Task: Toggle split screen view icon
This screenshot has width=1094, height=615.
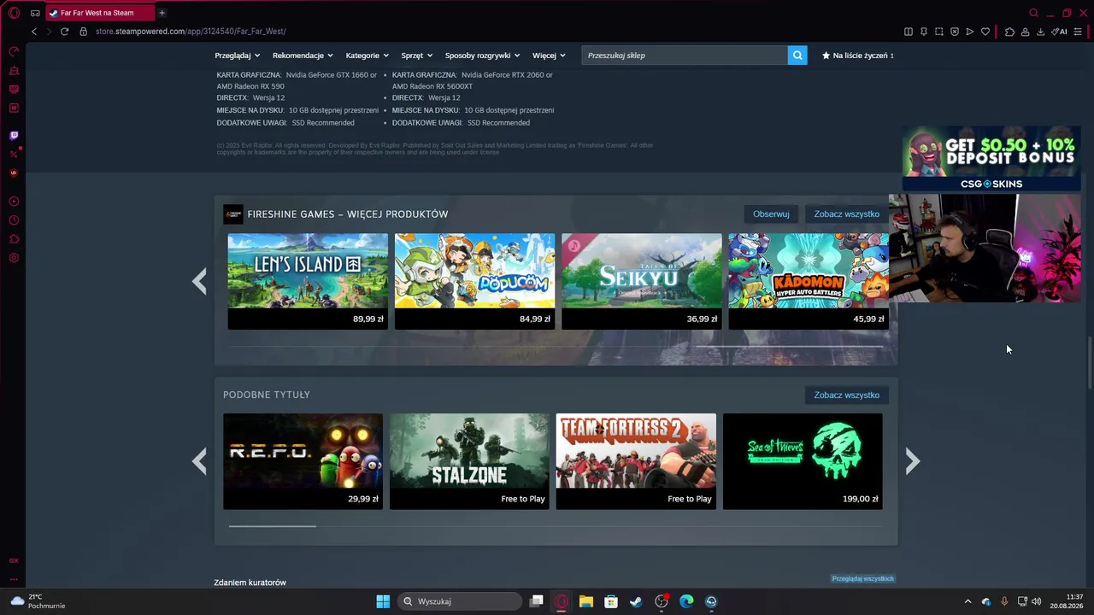Action: click(909, 32)
